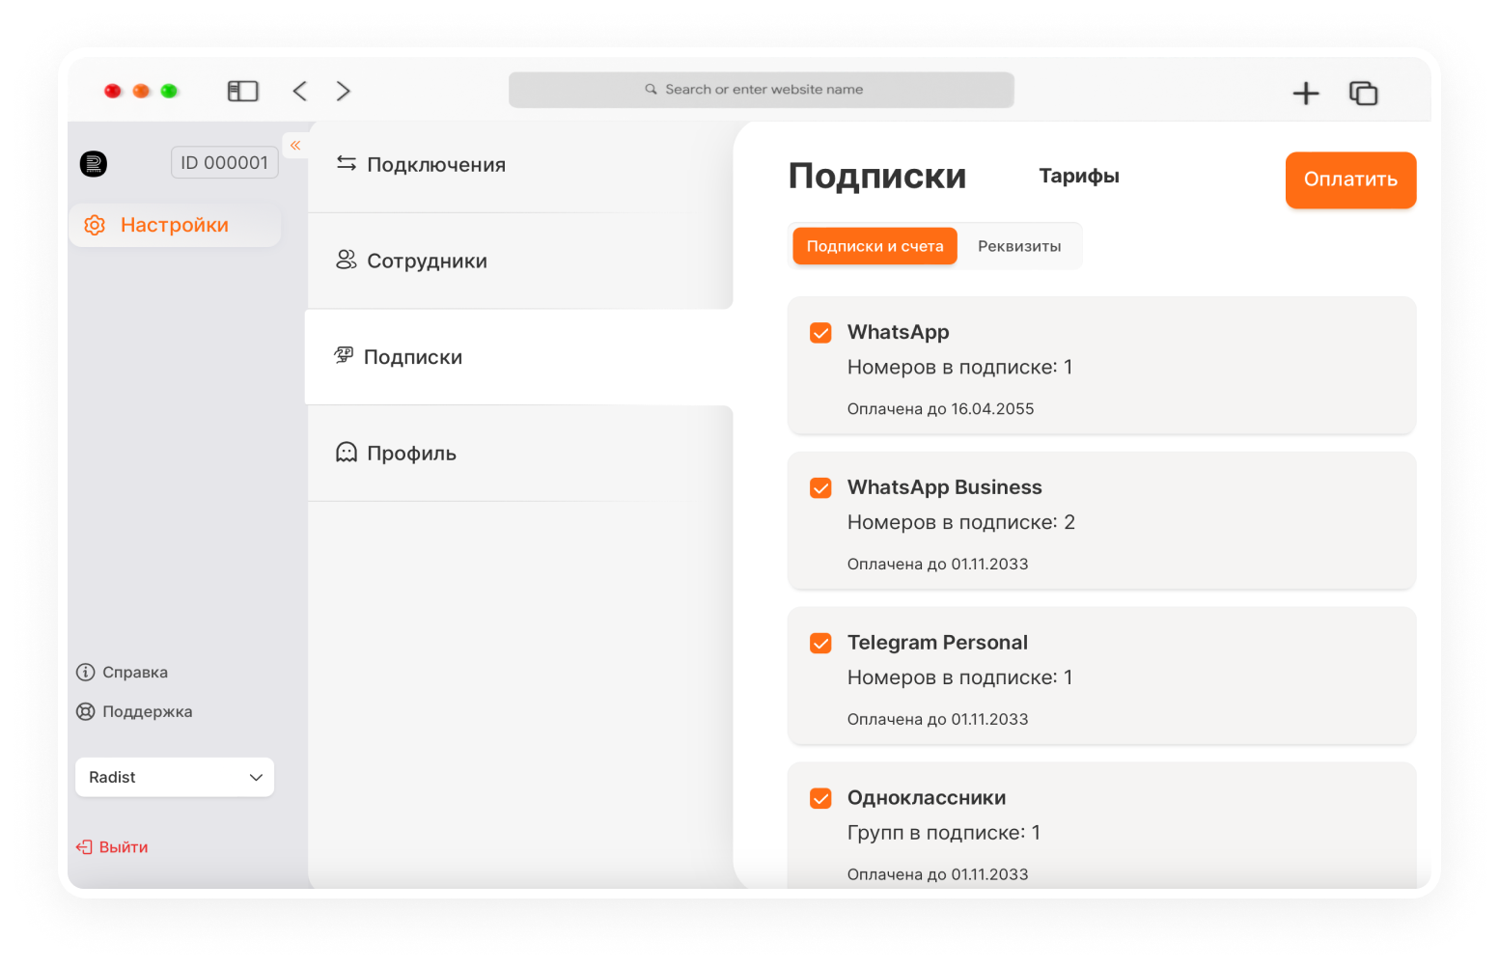Click the ID 000001 badge
The image size is (1499, 967).
225,163
